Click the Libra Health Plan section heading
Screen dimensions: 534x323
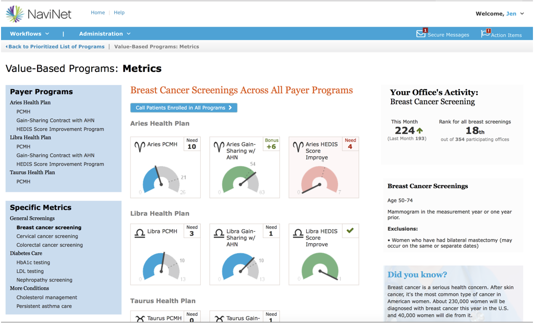(160, 214)
